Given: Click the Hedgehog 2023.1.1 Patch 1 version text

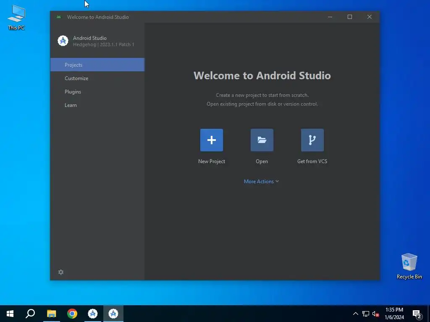Looking at the screenshot, I should click(104, 44).
